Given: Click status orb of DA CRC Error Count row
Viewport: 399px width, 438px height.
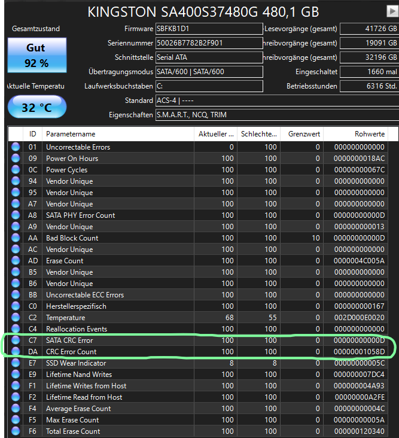Looking at the screenshot, I should [x=16, y=352].
